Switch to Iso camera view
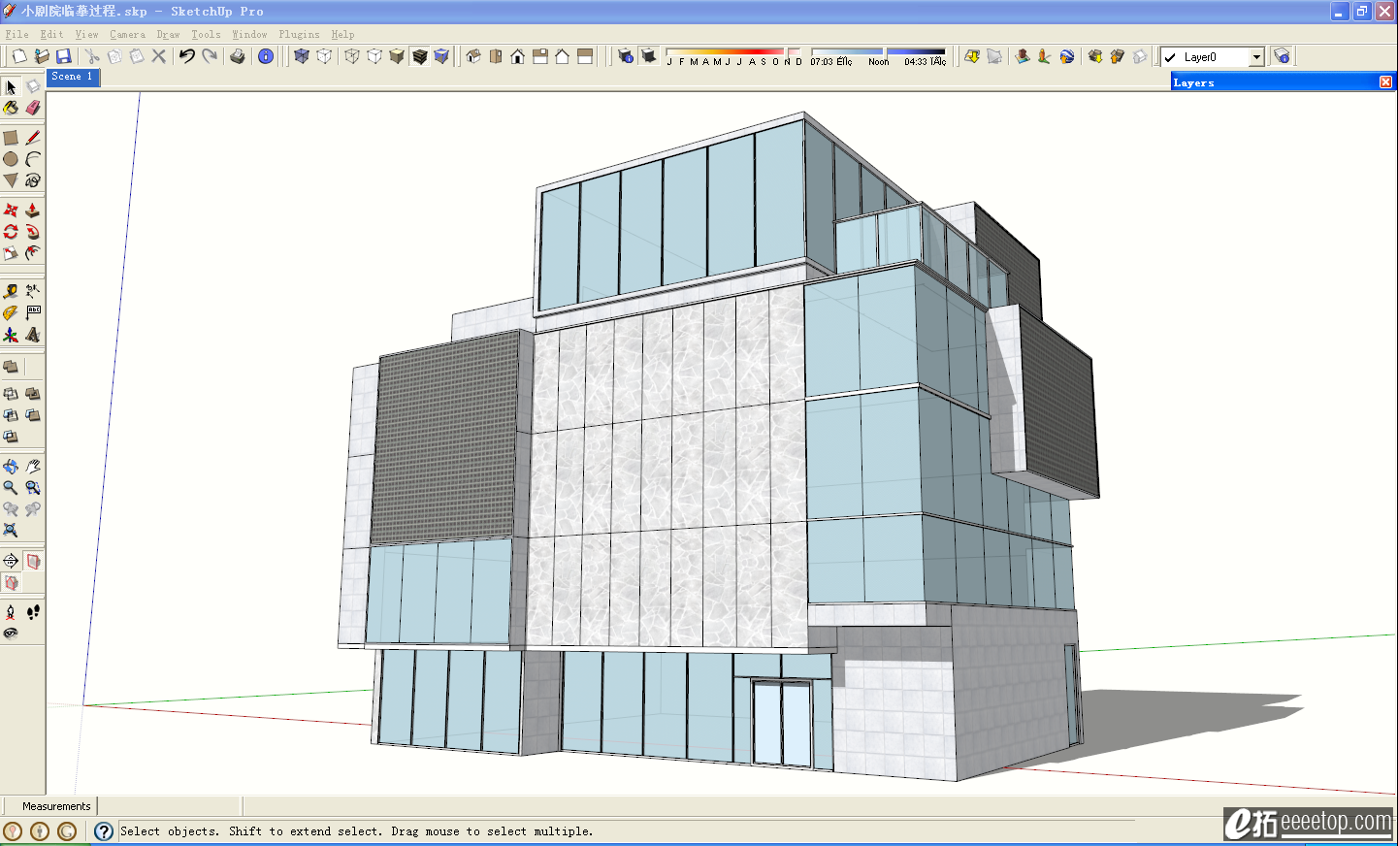This screenshot has height=846, width=1398. coord(473,56)
